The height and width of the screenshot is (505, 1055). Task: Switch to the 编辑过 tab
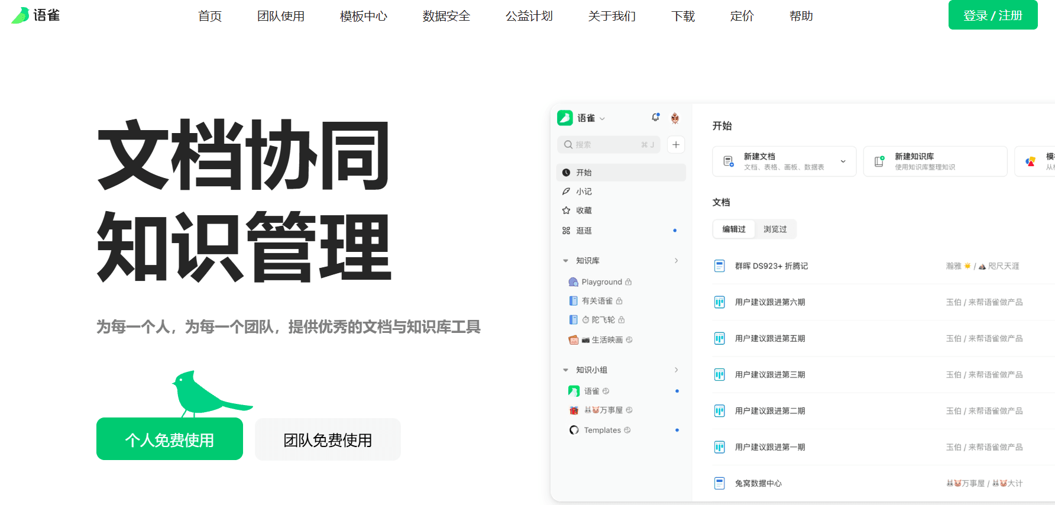(x=734, y=229)
